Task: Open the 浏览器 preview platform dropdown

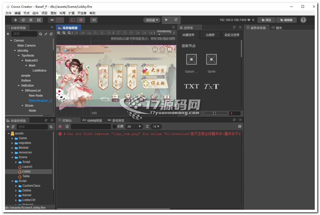Action: (x=152, y=20)
